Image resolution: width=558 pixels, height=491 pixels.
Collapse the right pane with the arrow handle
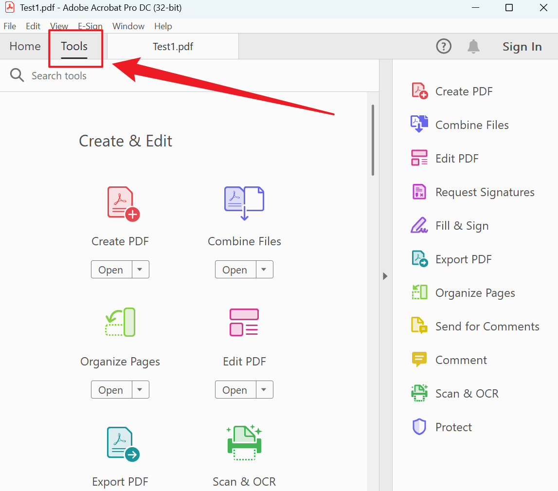pyautogui.click(x=385, y=276)
